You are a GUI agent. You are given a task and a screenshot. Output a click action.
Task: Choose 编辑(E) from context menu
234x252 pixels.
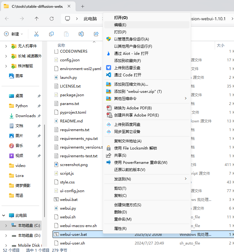pyautogui.click(x=147, y=25)
